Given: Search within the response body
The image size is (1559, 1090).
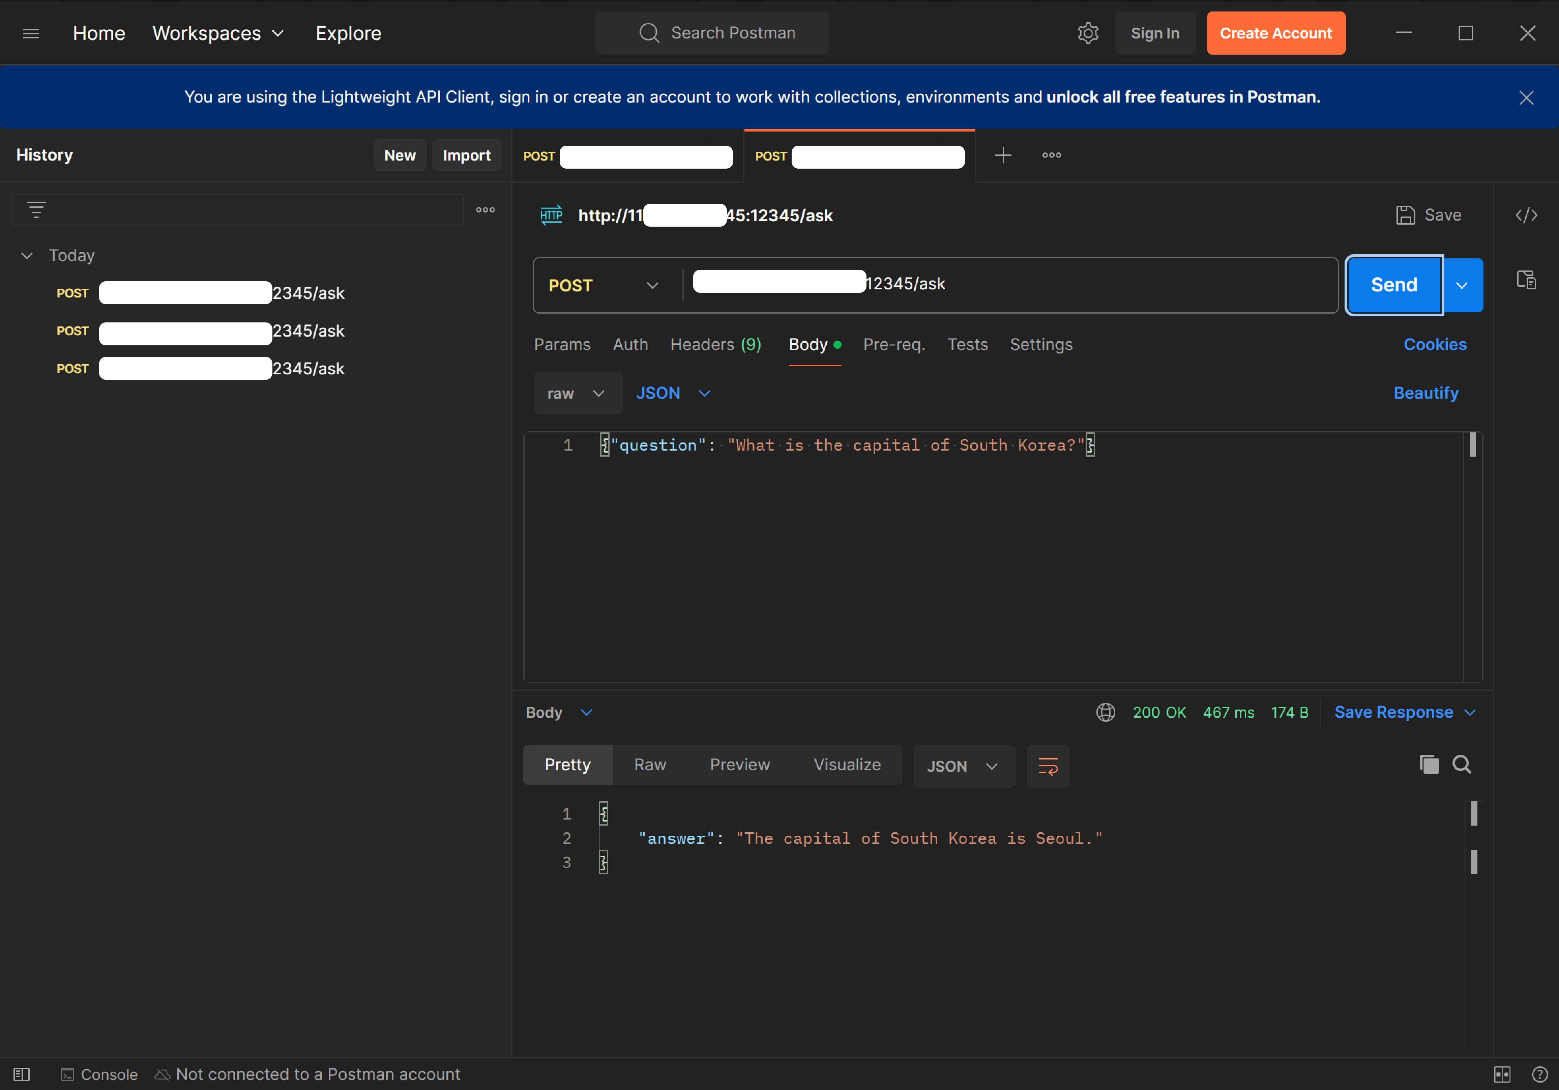Looking at the screenshot, I should (1461, 765).
